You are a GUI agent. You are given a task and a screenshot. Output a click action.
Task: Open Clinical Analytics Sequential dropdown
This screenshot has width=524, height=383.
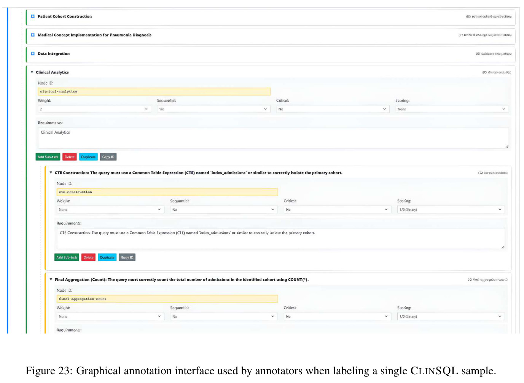[213, 109]
